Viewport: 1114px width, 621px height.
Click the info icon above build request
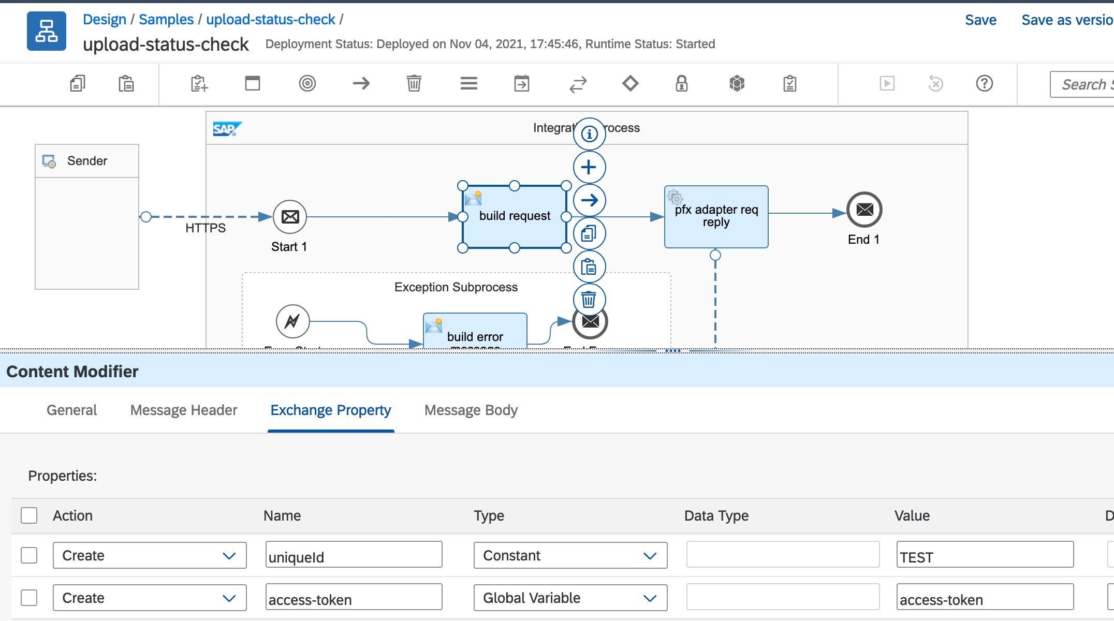click(589, 134)
